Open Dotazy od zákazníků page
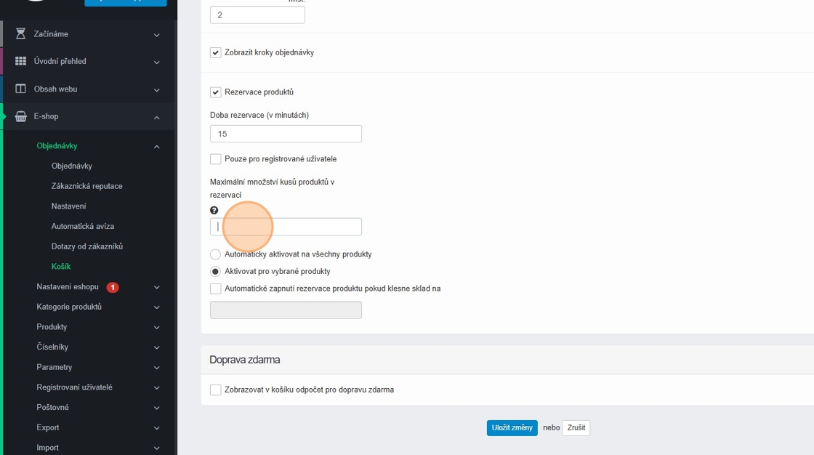The height and width of the screenshot is (455, 814). [x=86, y=246]
